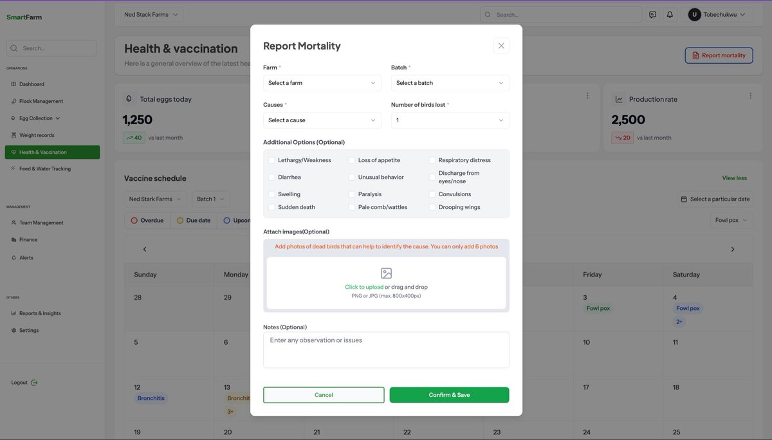Enable the Sudden death checkbox
This screenshot has height=440, width=772.
click(270, 206)
